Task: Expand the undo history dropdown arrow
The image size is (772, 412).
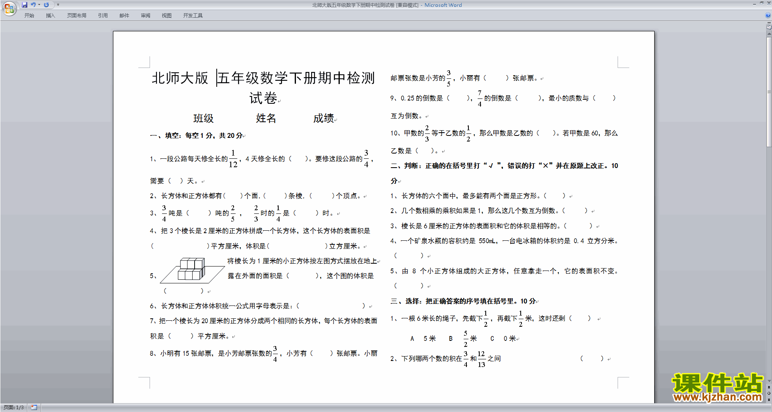Action: coord(39,5)
